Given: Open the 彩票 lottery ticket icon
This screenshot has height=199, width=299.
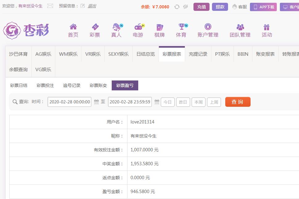Looking at the screenshot, I should point(95,27).
